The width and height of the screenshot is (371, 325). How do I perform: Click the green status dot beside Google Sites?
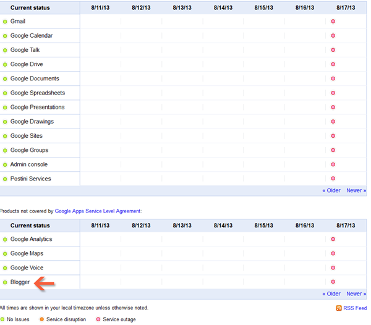[5, 136]
